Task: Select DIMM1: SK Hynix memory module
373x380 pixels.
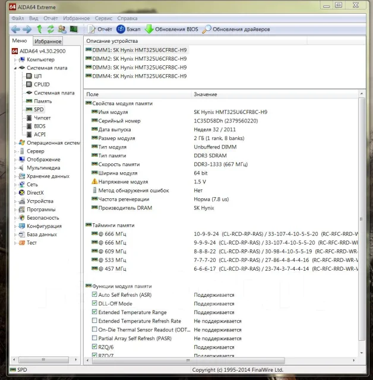Action: (x=140, y=50)
